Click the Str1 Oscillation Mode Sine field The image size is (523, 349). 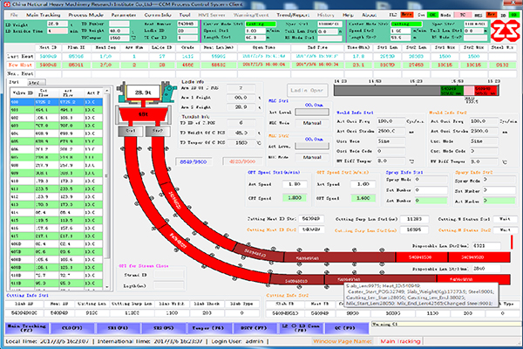[x=391, y=141]
